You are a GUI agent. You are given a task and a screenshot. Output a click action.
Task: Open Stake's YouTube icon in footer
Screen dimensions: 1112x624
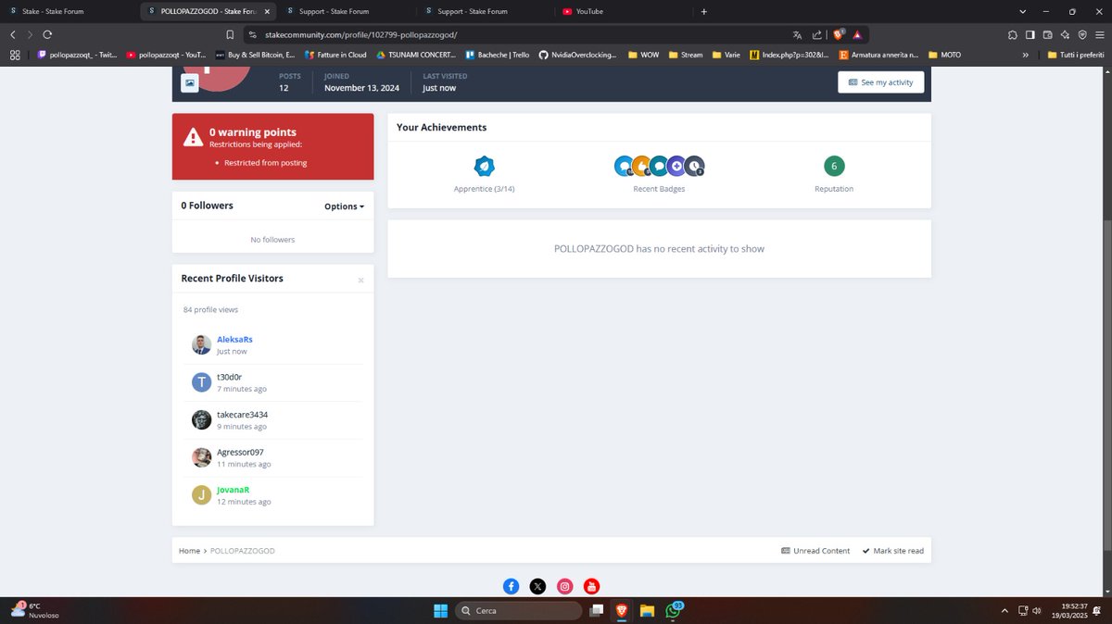click(x=592, y=586)
